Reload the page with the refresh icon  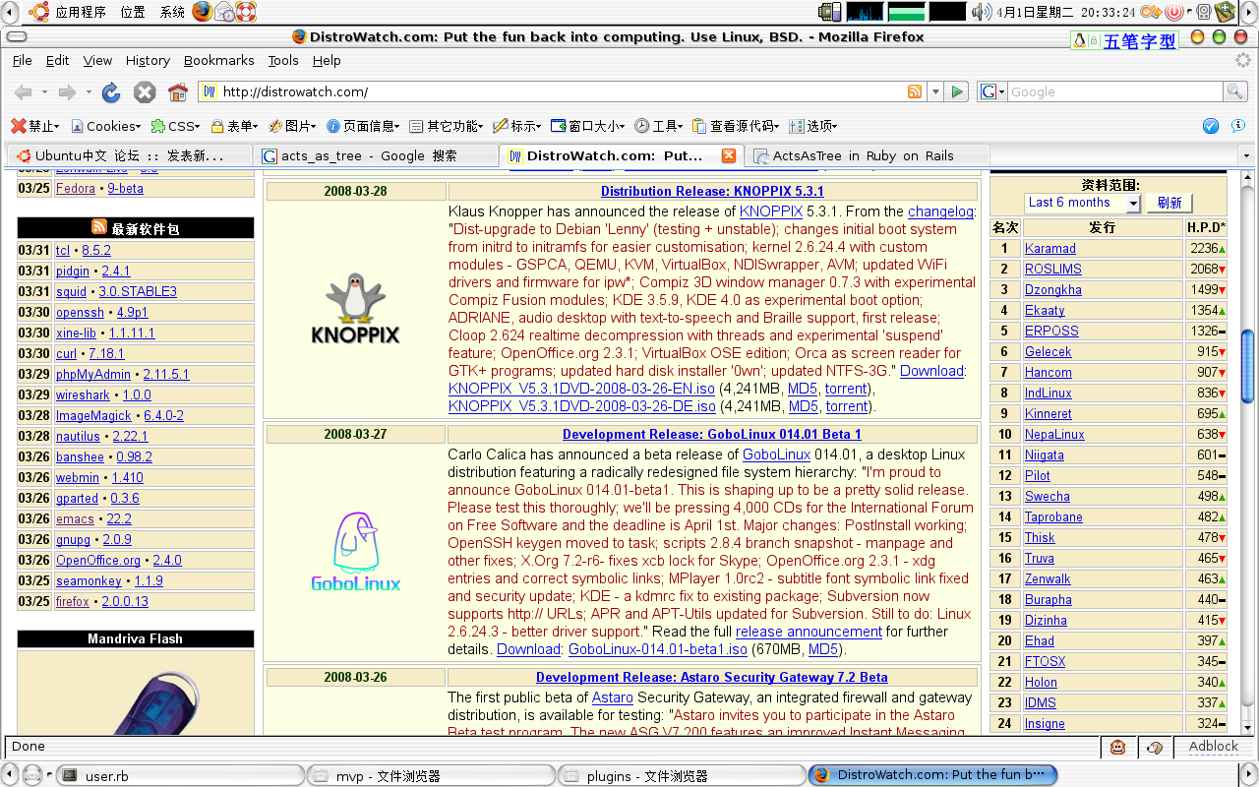(111, 92)
